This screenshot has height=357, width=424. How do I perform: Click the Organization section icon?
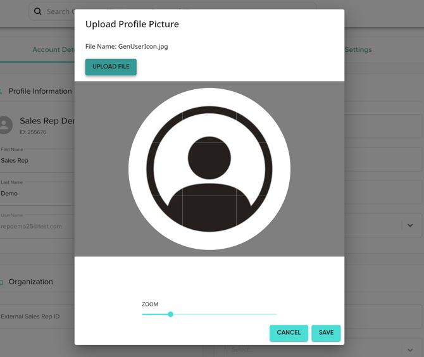[x=2, y=282]
